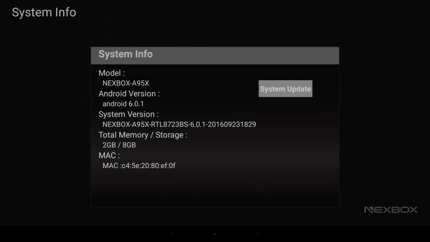
Task: Select the MAC address c4:5e:20:80:ef:0f
Action: (139, 166)
